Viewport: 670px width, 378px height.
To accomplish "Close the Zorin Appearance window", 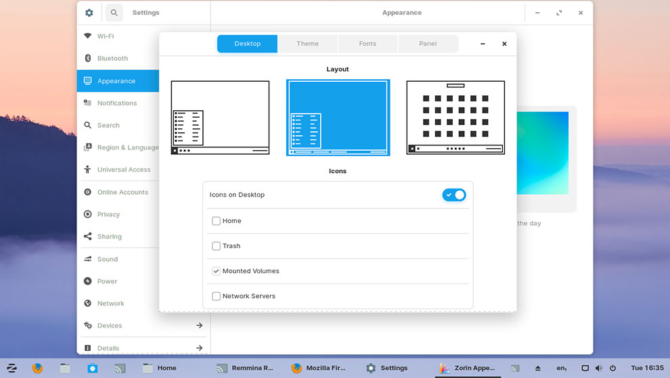I will (504, 43).
